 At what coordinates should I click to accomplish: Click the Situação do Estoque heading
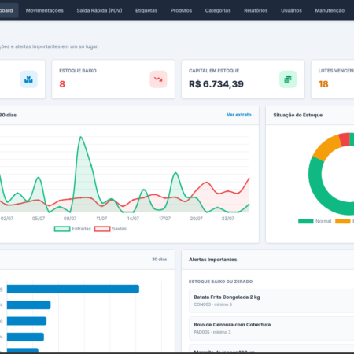pos(298,115)
